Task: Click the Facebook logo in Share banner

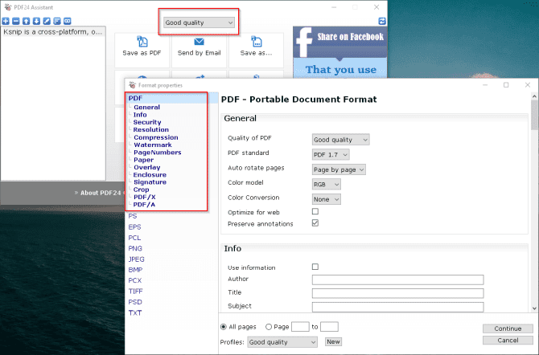Action: (304, 43)
